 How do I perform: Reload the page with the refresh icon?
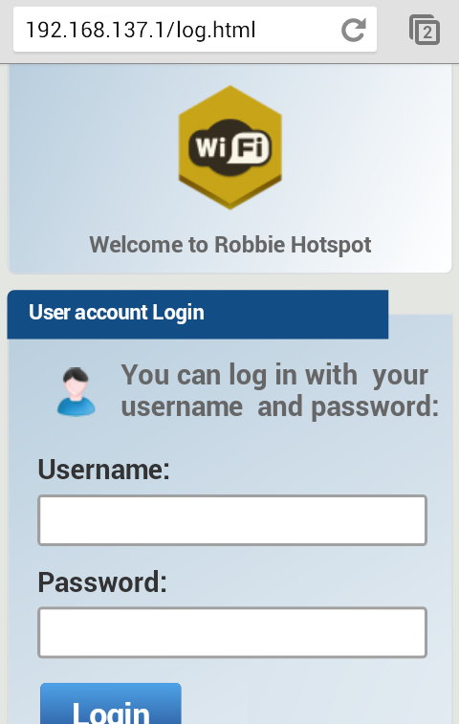(x=353, y=30)
